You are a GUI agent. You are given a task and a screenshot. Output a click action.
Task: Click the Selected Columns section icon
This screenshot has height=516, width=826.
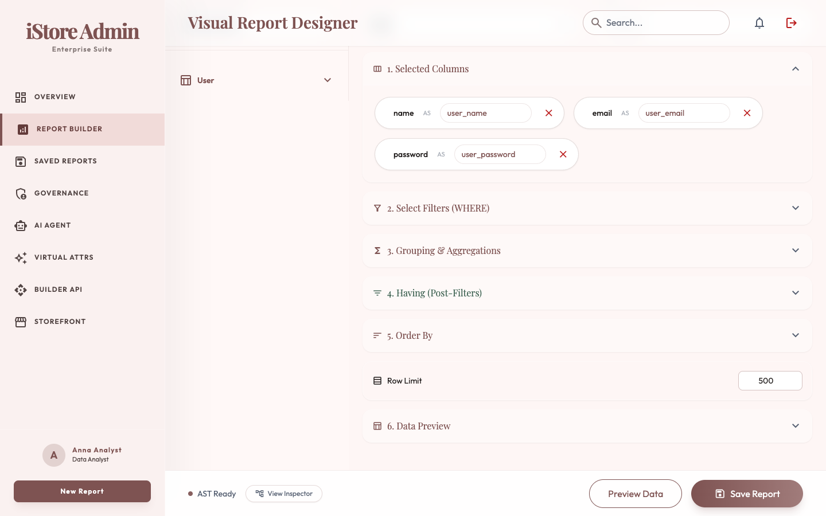(377, 69)
